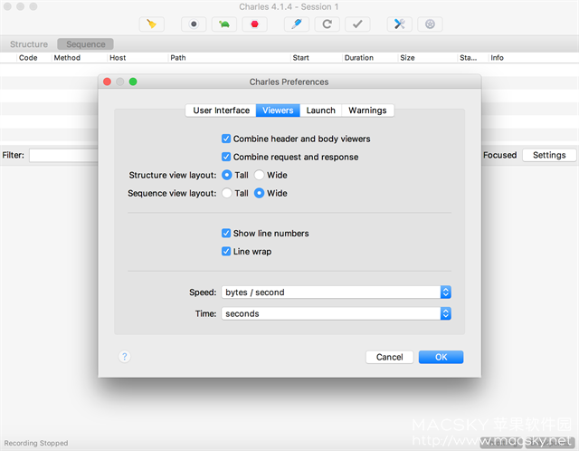This screenshot has height=451, width=579.
Task: Click the Recording Stopped status text
Action: point(36,443)
